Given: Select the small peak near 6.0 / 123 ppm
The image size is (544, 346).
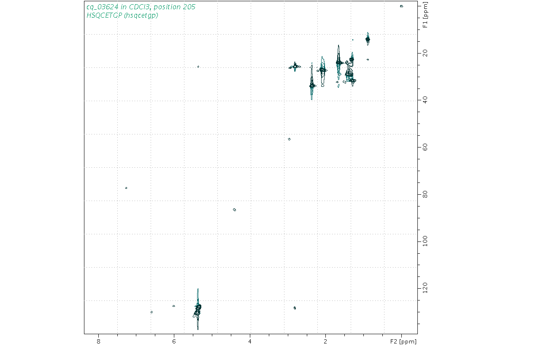Looking at the screenshot, I should coord(174,306).
